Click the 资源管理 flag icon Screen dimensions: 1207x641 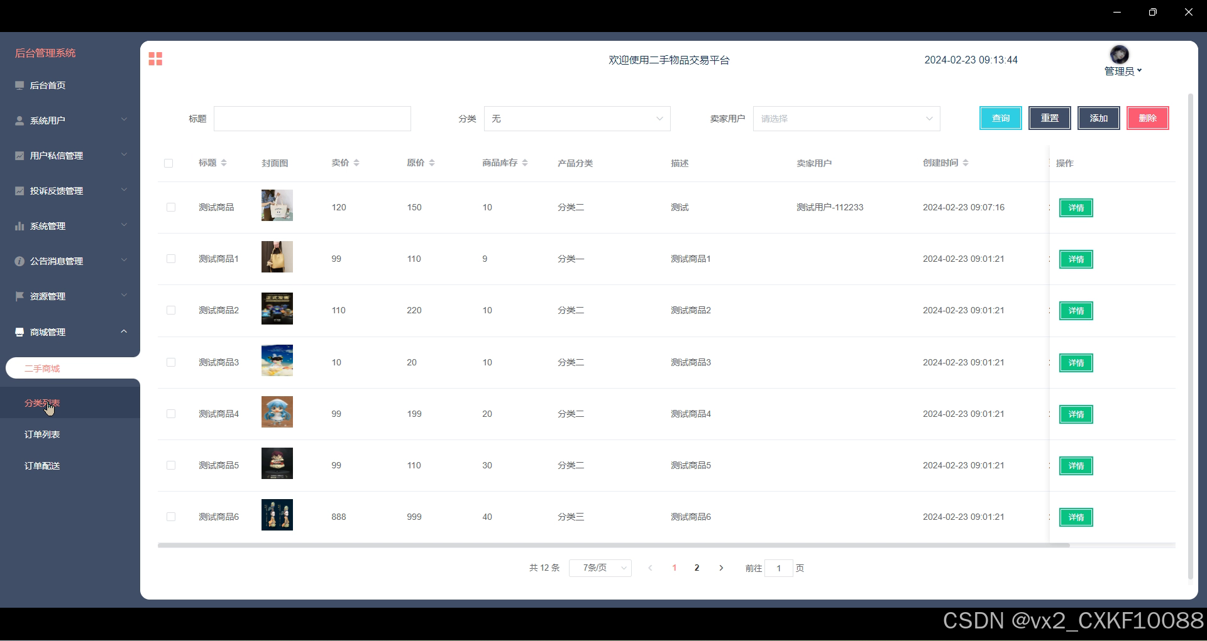point(19,296)
